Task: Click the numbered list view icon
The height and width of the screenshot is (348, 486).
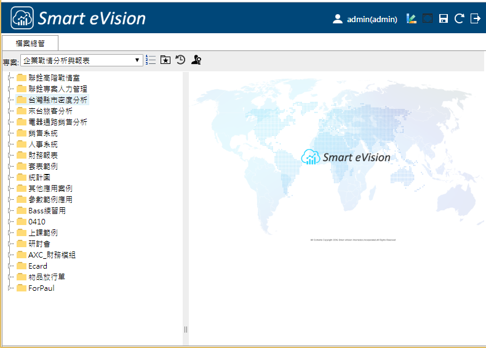Action: [x=151, y=60]
